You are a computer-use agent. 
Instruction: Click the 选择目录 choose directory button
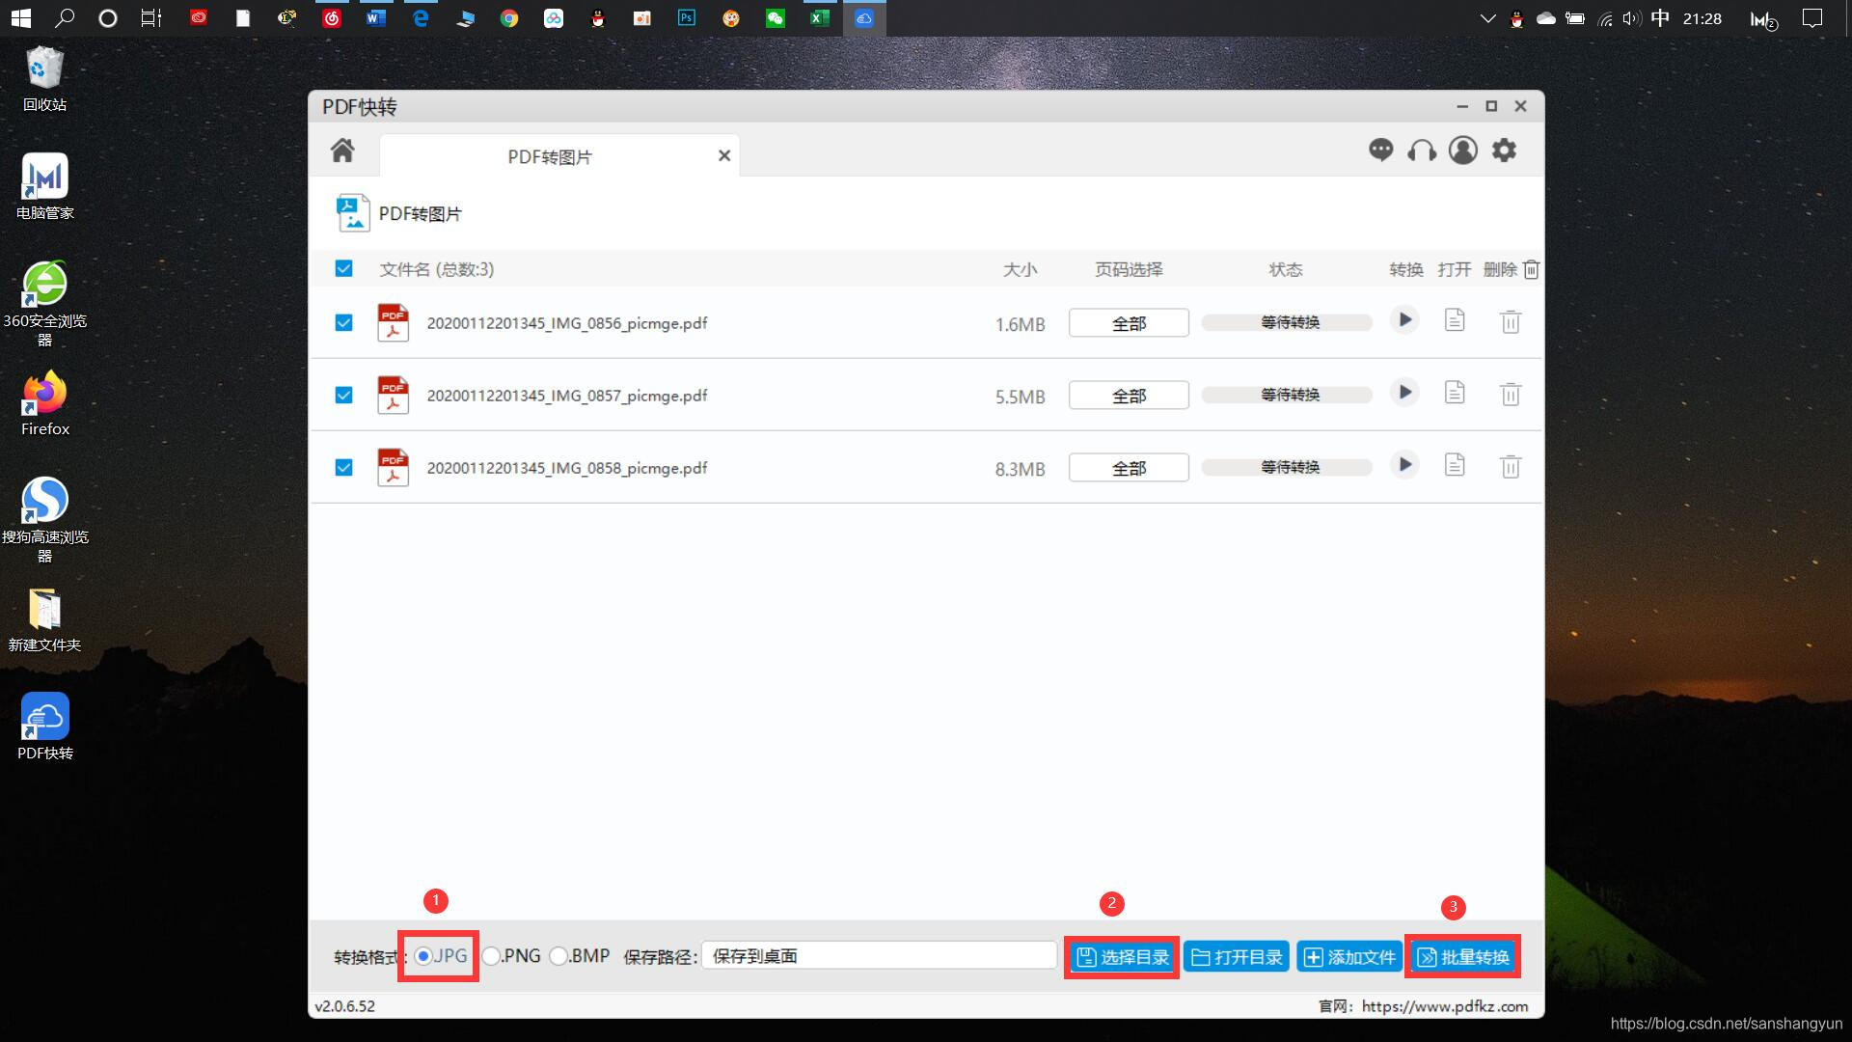click(x=1122, y=957)
